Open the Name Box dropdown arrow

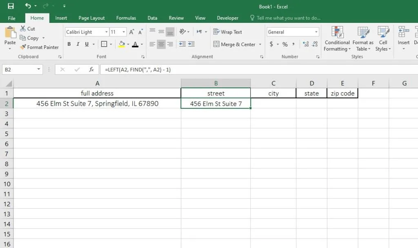point(39,69)
